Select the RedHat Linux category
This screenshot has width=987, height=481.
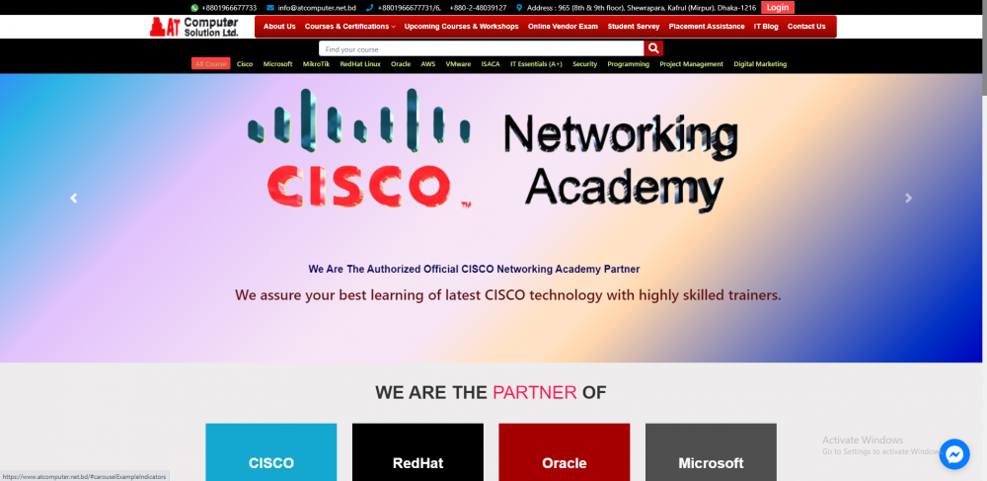pos(360,64)
